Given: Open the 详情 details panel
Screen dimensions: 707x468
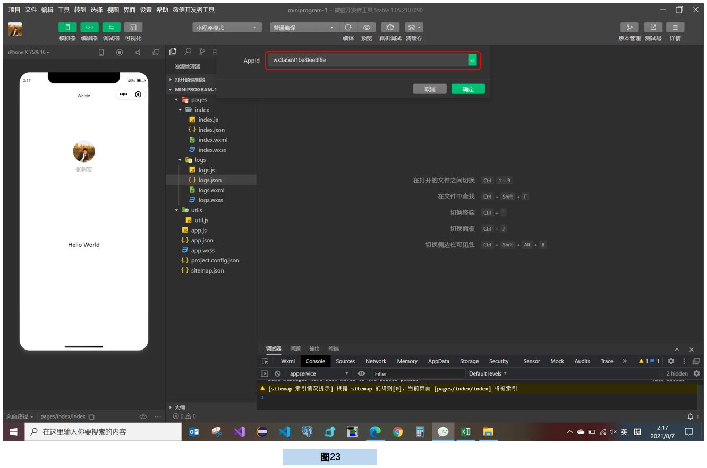Looking at the screenshot, I should tap(675, 27).
